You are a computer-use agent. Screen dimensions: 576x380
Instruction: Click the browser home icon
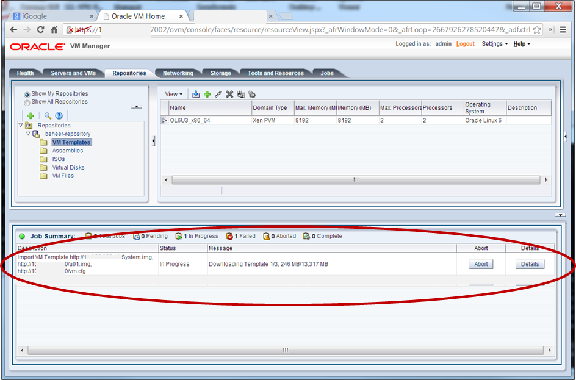click(x=54, y=30)
